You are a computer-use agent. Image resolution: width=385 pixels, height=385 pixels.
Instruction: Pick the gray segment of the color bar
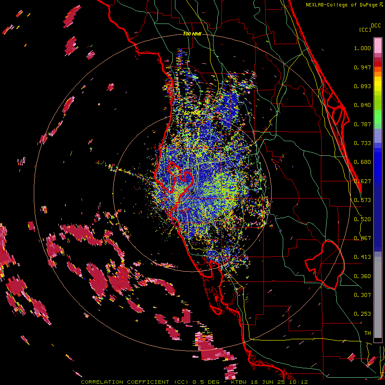click(x=378, y=297)
